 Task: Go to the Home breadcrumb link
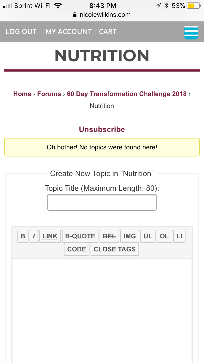click(22, 94)
